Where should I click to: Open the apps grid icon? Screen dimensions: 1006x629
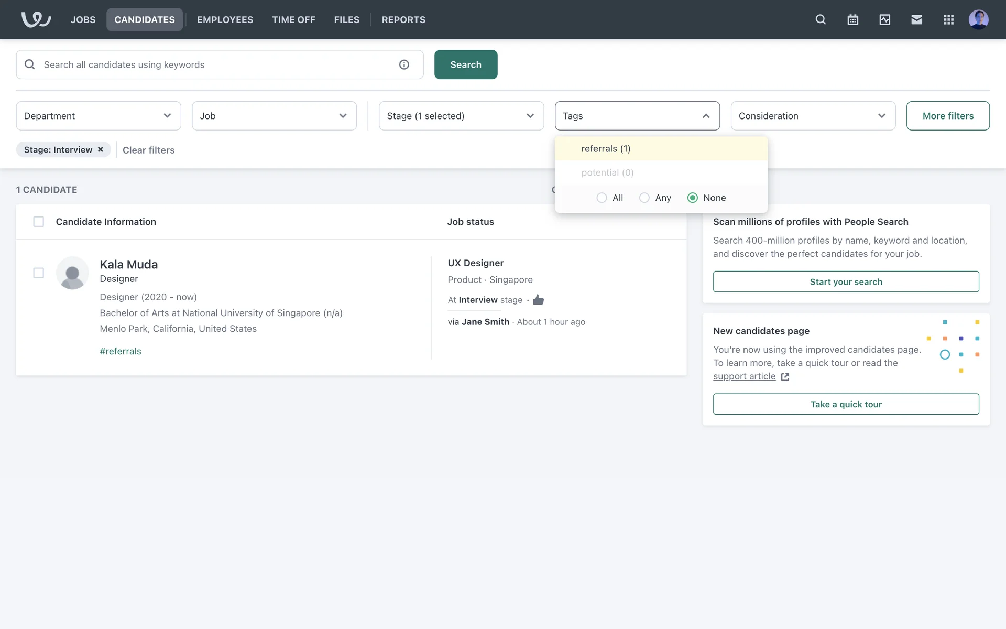(x=948, y=19)
